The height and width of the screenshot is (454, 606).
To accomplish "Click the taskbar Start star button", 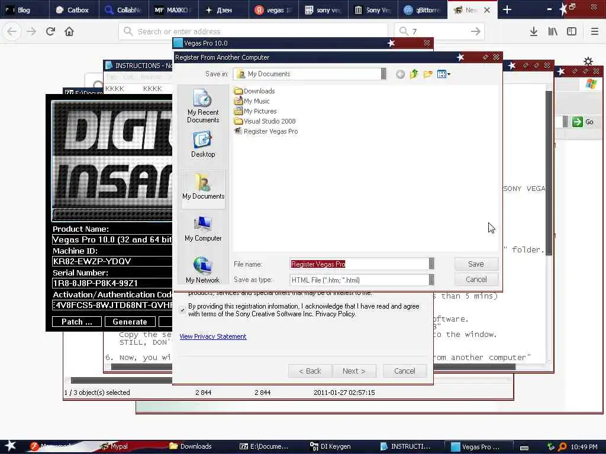I will (x=10, y=446).
